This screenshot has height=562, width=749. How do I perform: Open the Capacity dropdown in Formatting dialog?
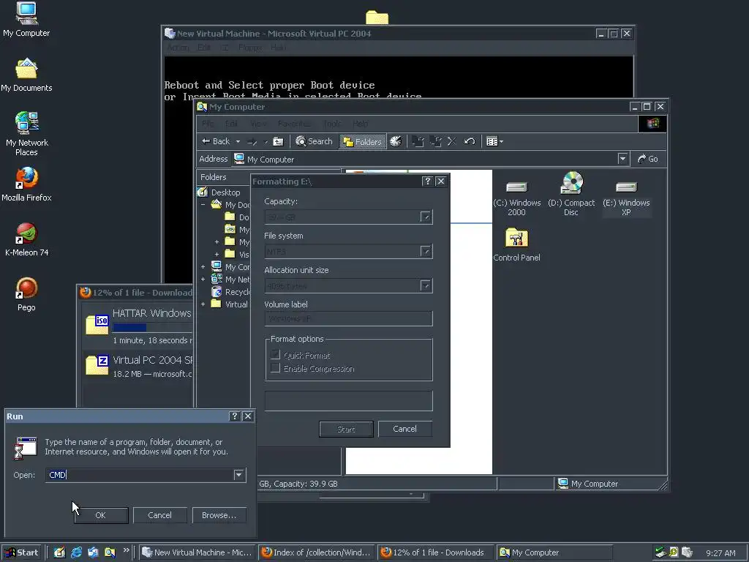point(426,217)
